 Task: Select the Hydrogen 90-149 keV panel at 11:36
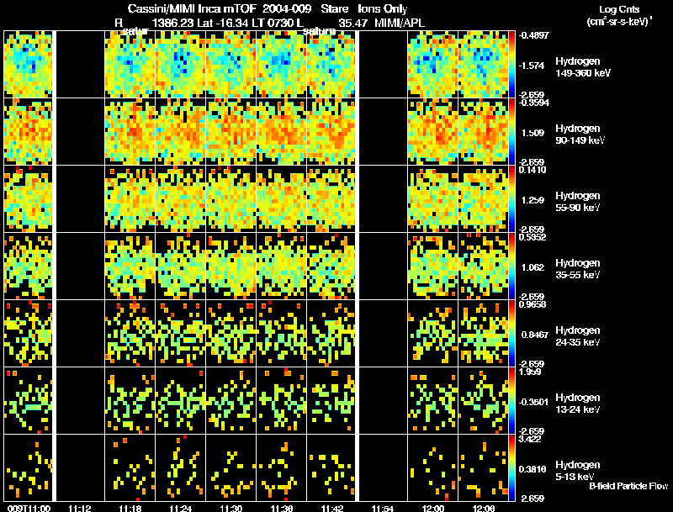[x=282, y=132]
